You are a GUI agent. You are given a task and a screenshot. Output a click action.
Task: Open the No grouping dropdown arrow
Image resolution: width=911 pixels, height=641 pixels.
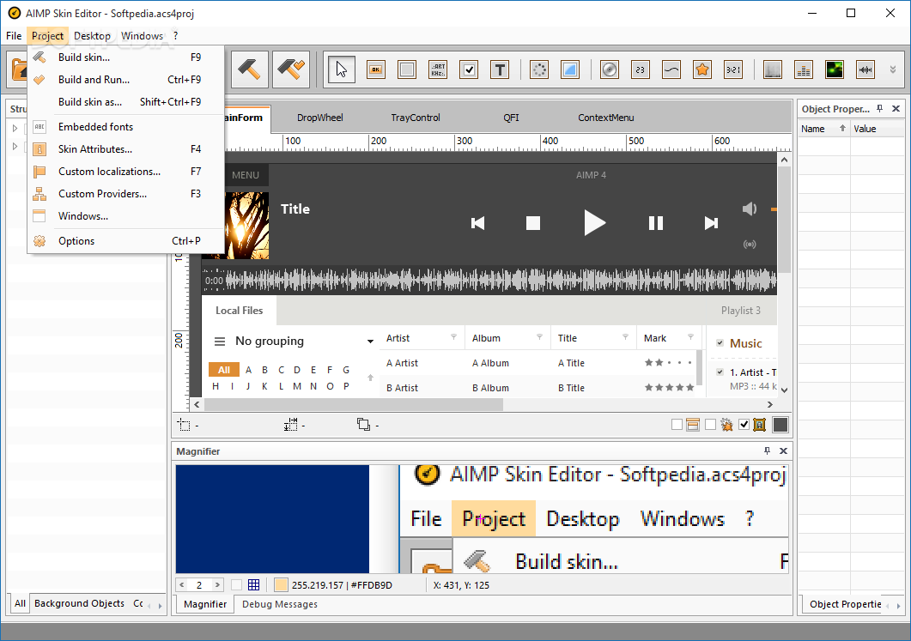pyautogui.click(x=370, y=342)
